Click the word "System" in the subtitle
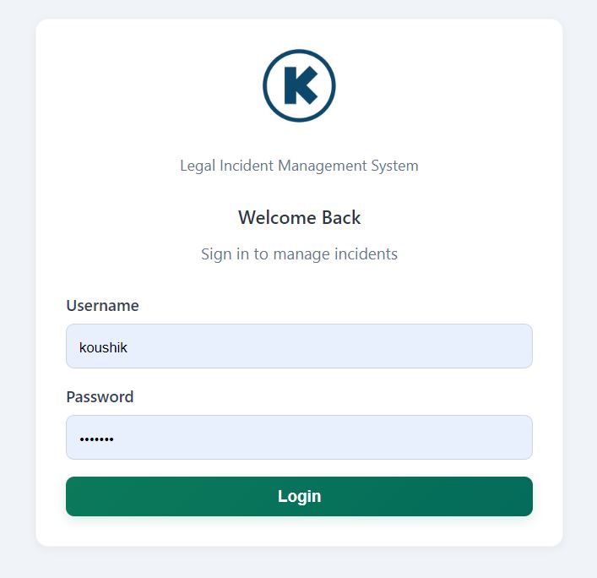The image size is (597, 578). point(394,166)
